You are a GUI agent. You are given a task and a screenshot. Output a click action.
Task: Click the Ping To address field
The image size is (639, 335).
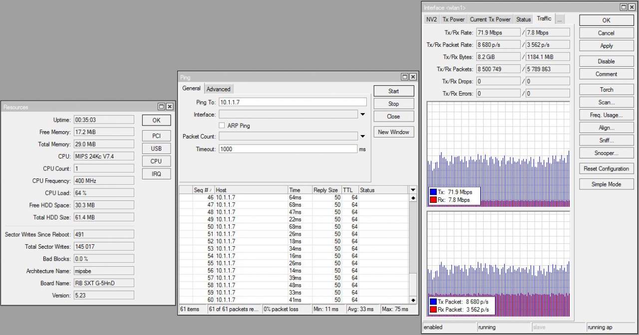pos(293,102)
